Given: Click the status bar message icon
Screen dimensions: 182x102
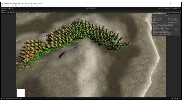Looking at the screenshot, I should [2, 98].
